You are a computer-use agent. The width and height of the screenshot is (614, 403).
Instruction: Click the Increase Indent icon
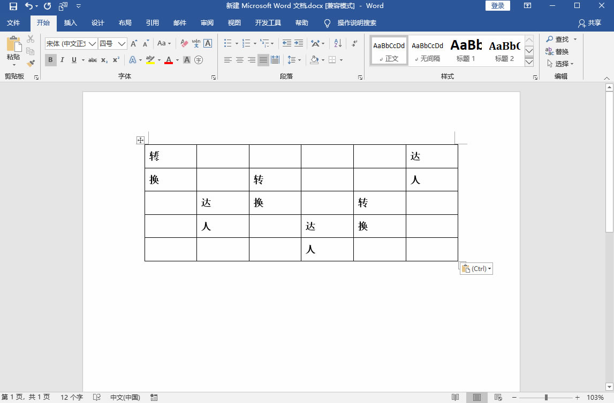(299, 43)
